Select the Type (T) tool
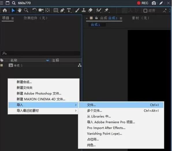The height and width of the screenshot is (151, 172). point(69,10)
